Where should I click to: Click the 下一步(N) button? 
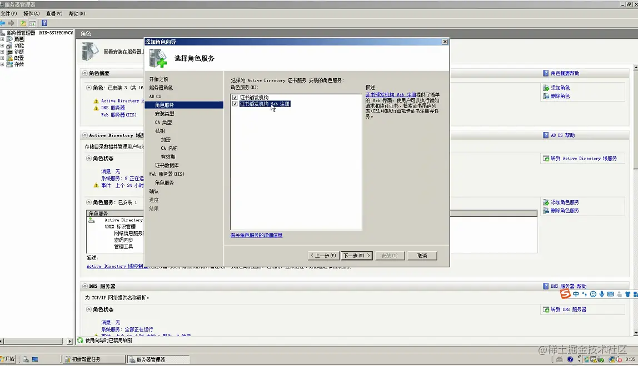(356, 256)
